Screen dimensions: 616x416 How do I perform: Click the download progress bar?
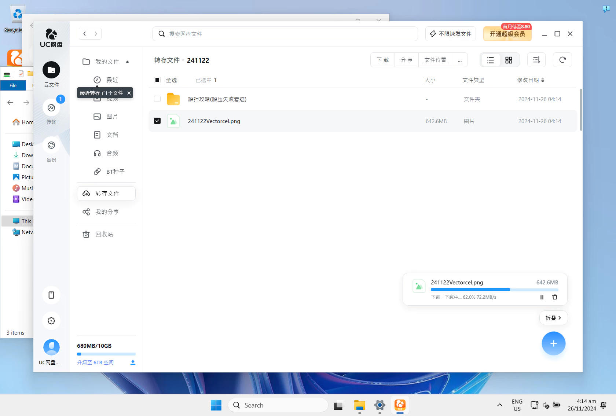[495, 290]
